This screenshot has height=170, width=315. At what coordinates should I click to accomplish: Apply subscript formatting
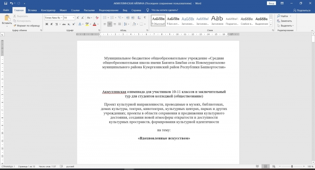click(x=69, y=24)
